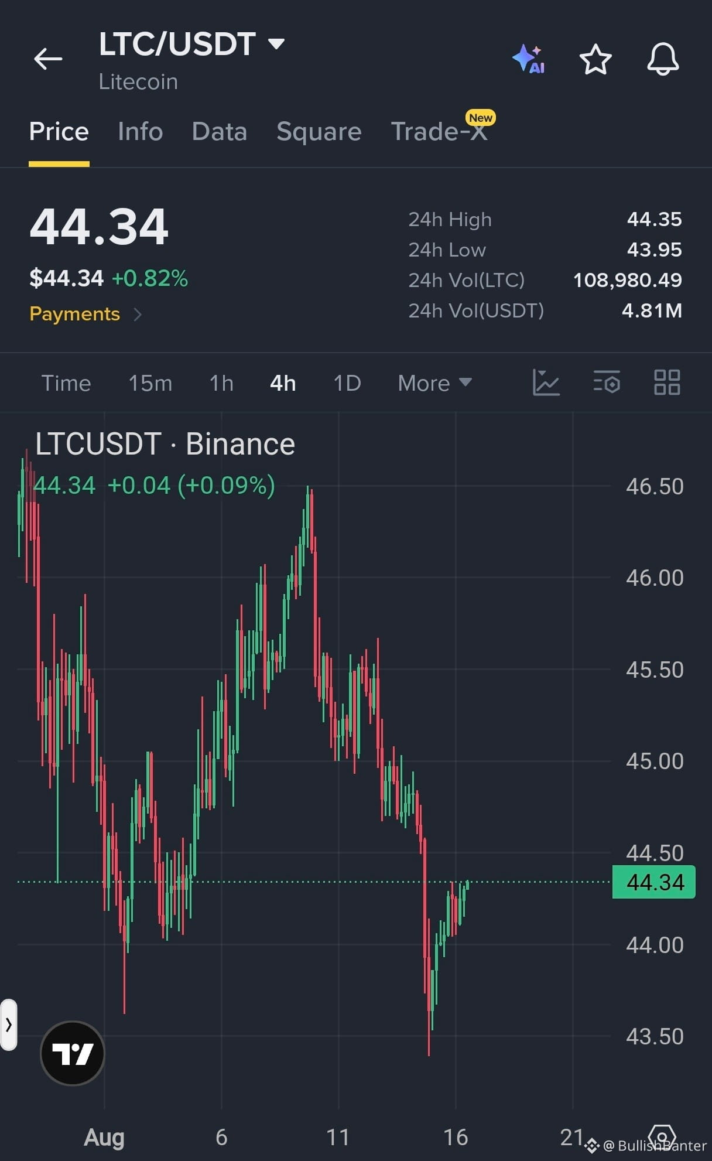
Task: Open the LTC/USDT pair selector dropdown
Action: pos(191,44)
